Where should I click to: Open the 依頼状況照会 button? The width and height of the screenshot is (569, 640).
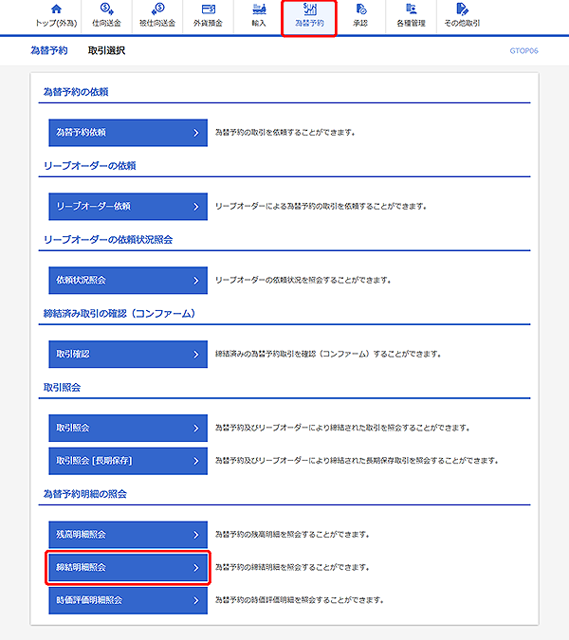pos(128,281)
